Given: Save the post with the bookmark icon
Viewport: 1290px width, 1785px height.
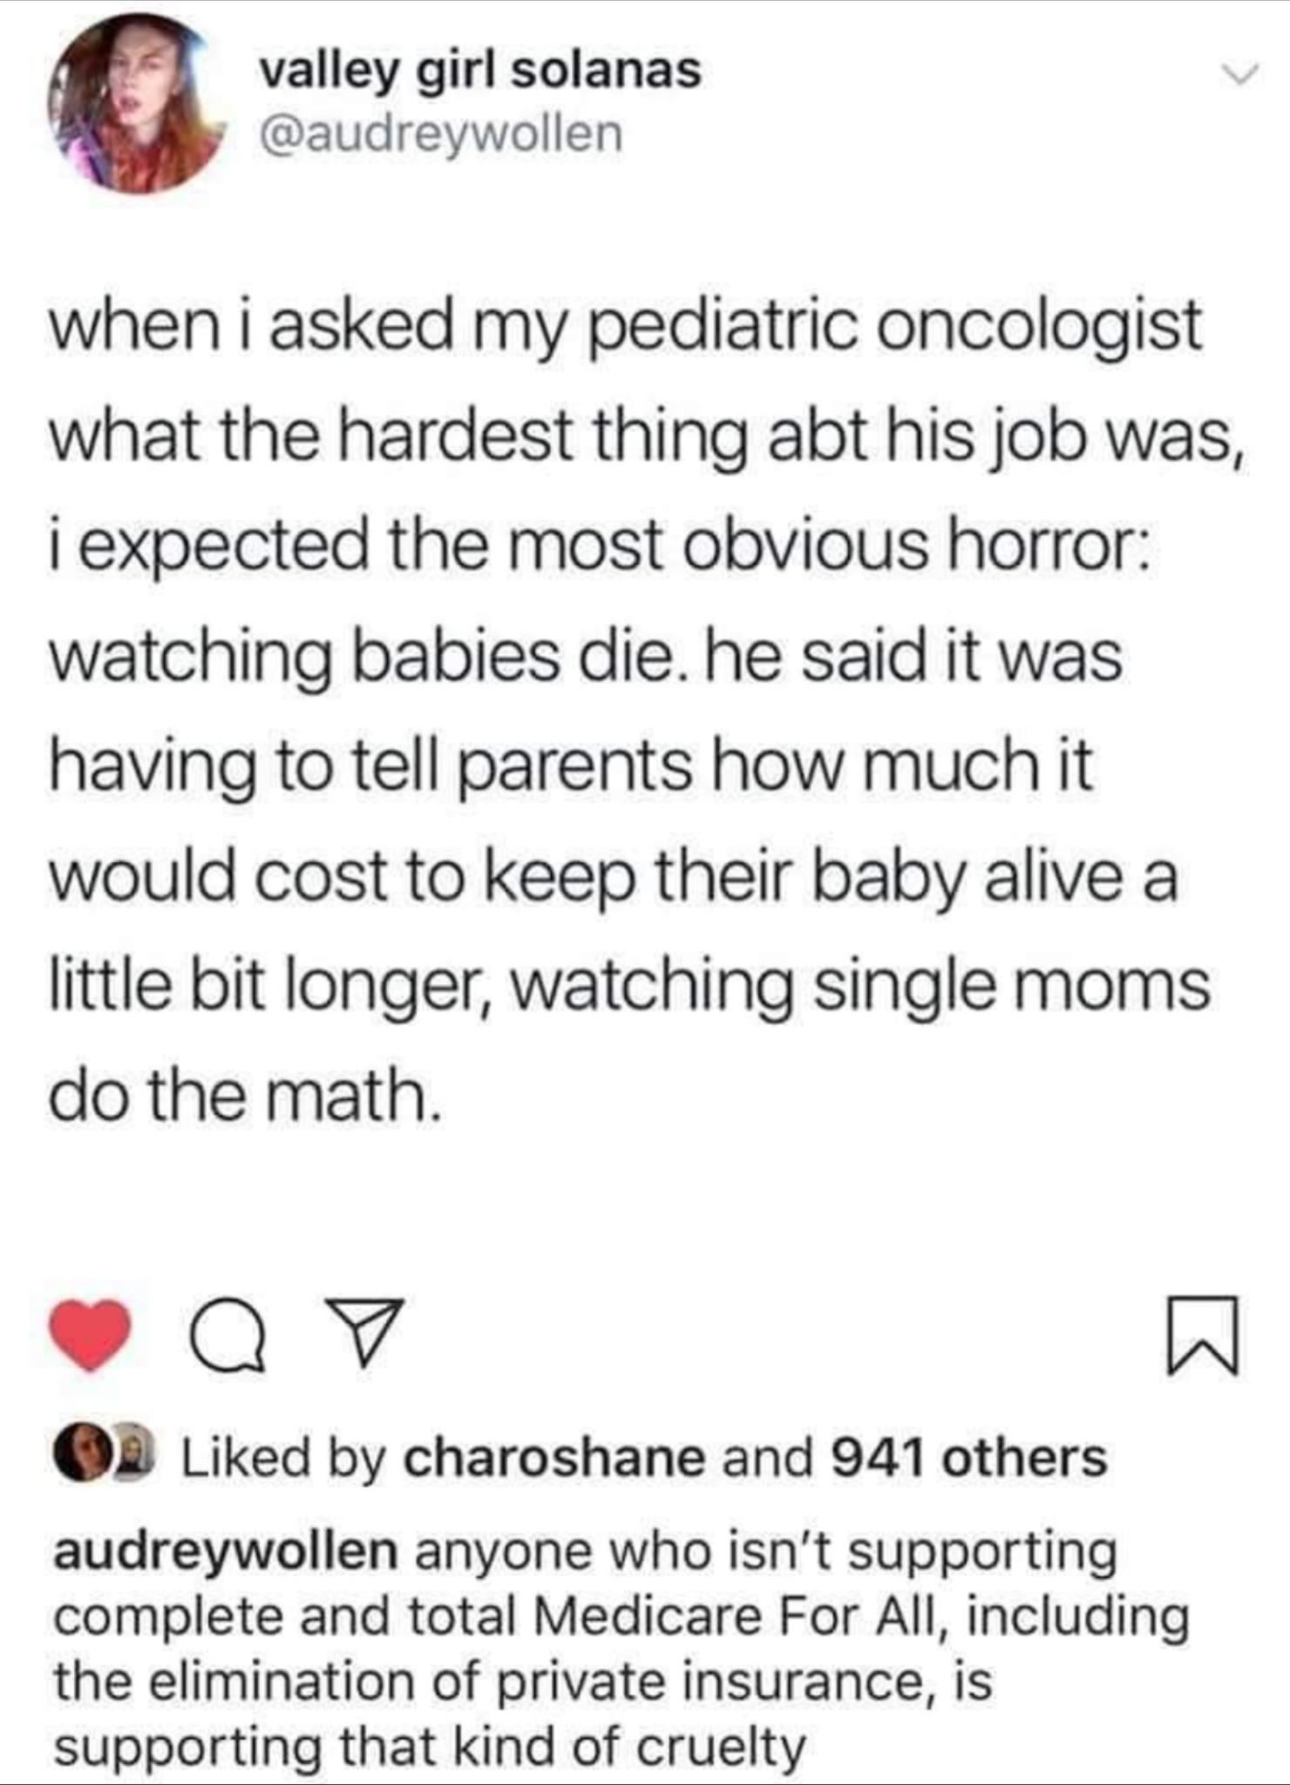Looking at the screenshot, I should (x=1202, y=1335).
